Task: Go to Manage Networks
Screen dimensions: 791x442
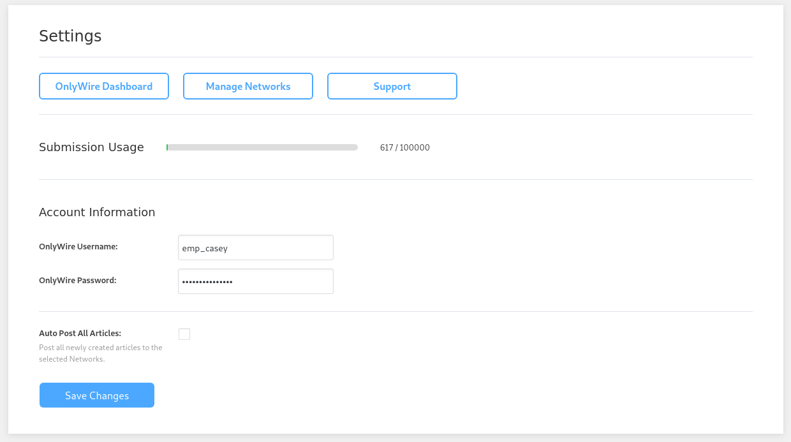Action: (x=248, y=86)
